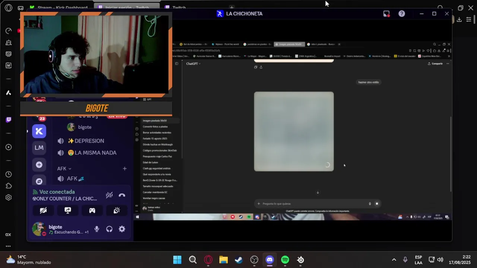
Task: Click Compartir in ChatGPT stream
Action: point(435,64)
